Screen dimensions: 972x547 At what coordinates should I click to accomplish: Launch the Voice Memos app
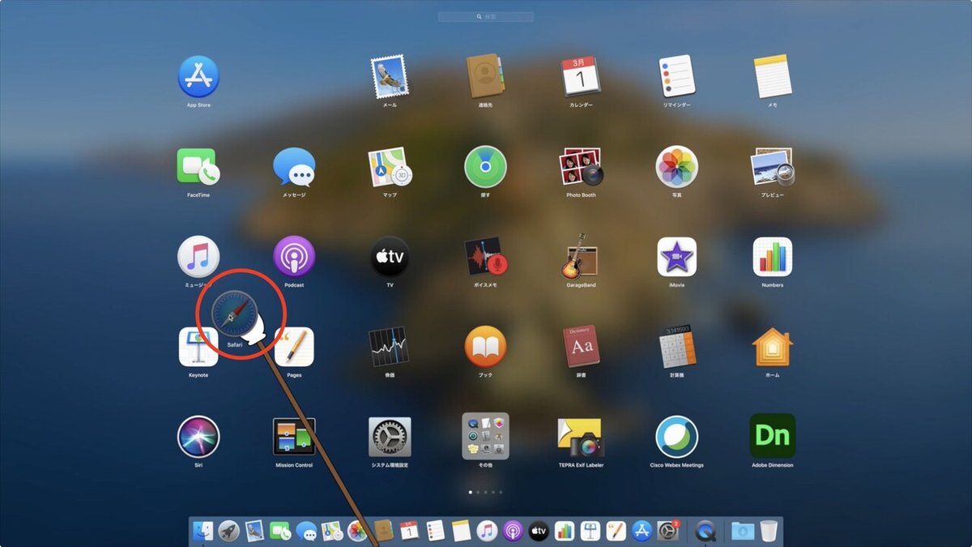click(x=485, y=257)
